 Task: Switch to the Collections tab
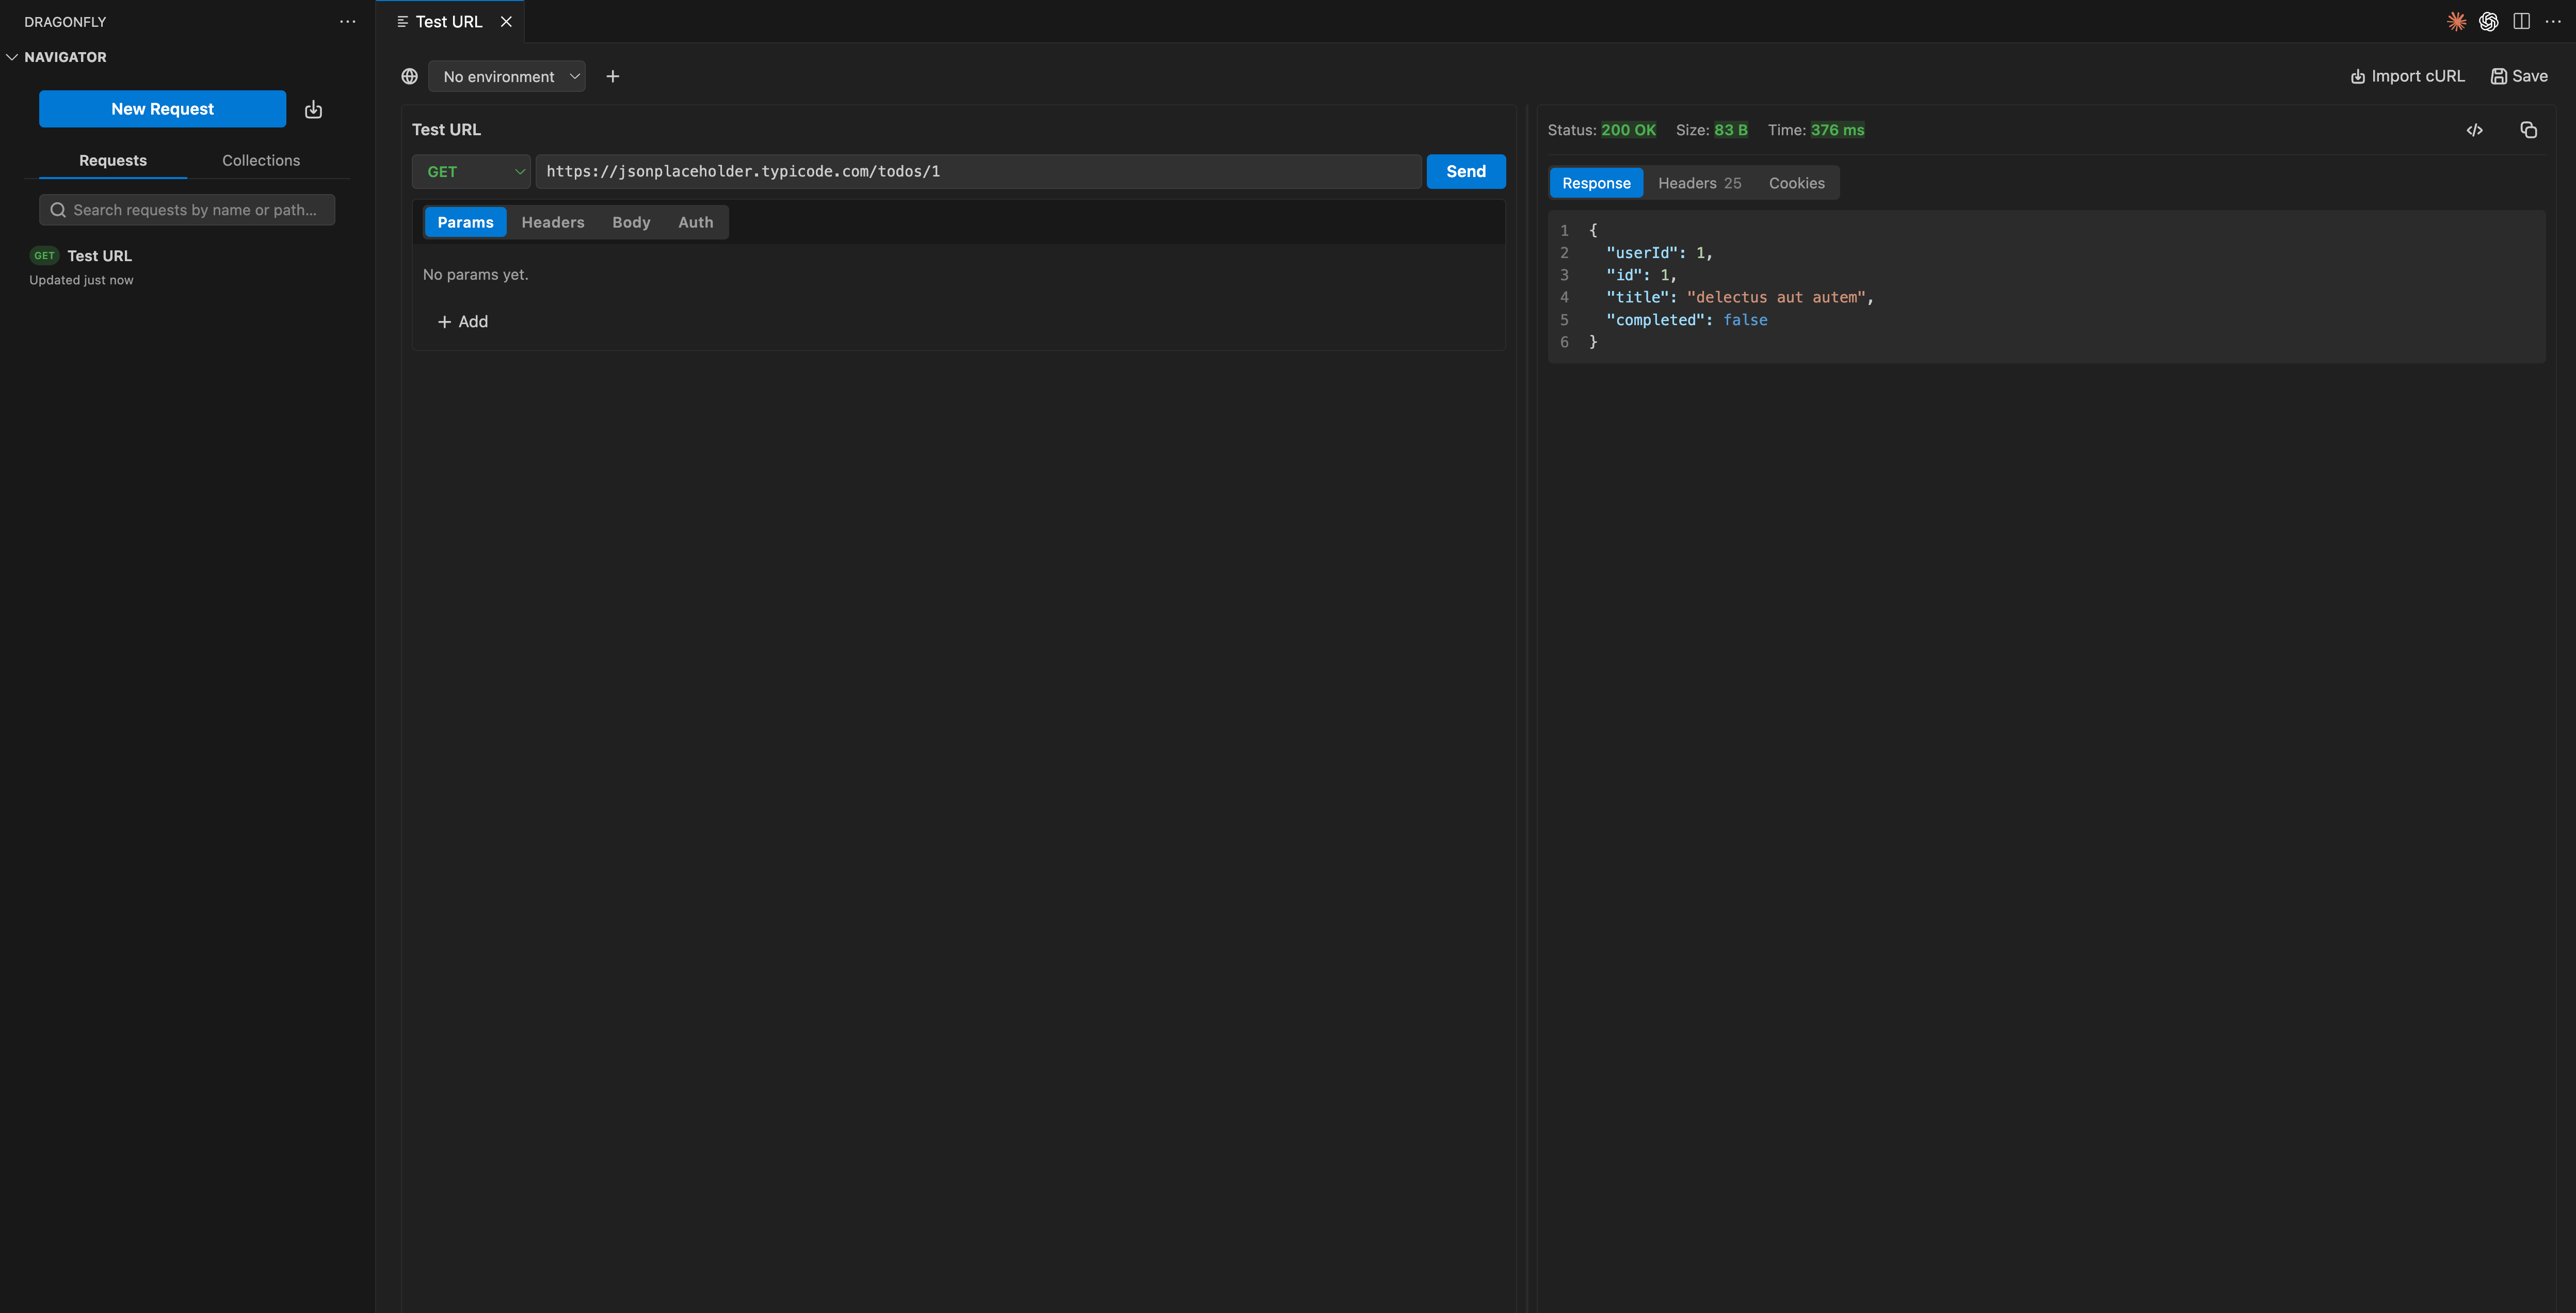click(x=261, y=160)
